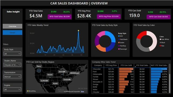The height and width of the screenshot is (97, 173).
Task: Select the Mercedes-B row in company table
Action: [x=130, y=82]
